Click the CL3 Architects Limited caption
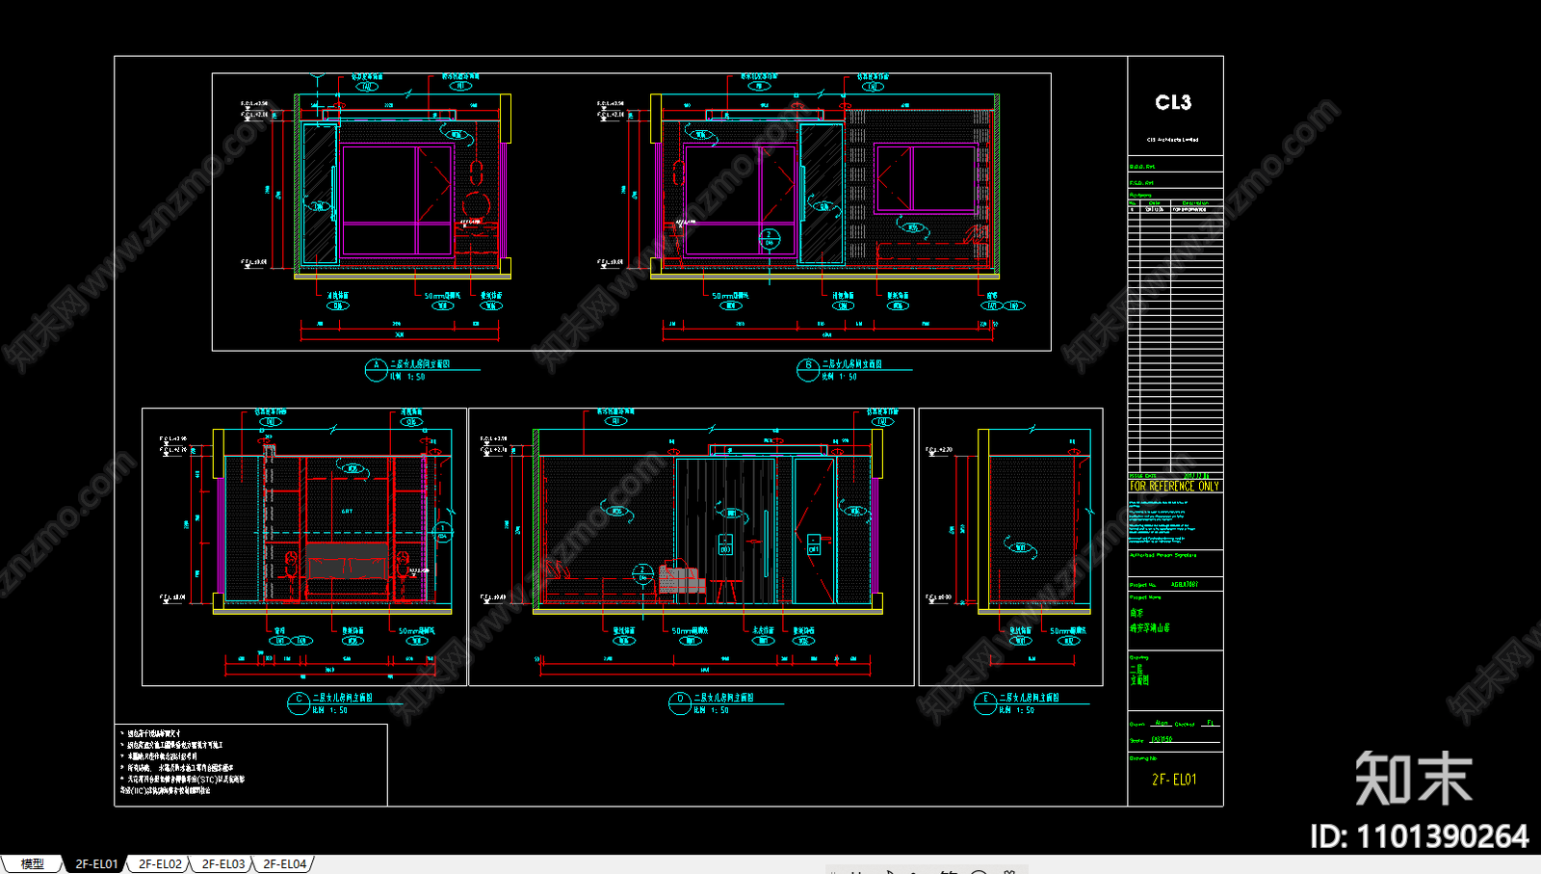 pos(1172,140)
